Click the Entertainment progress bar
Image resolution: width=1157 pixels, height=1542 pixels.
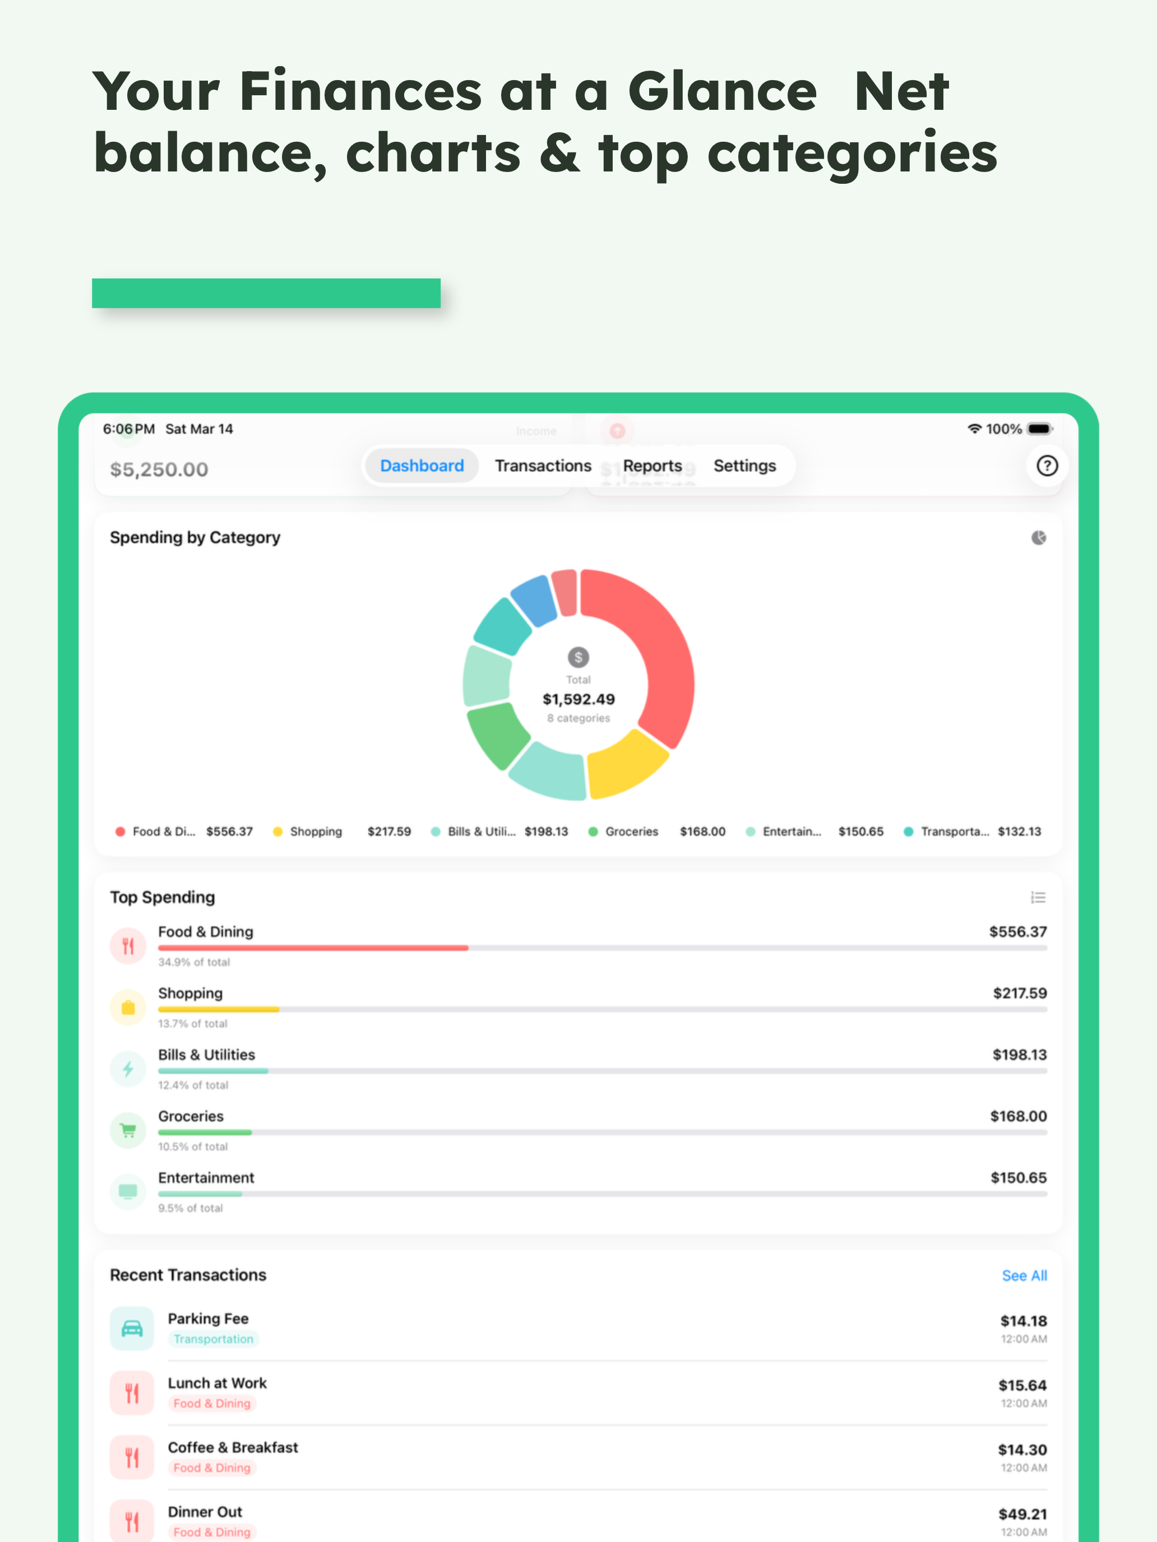coord(602,1193)
